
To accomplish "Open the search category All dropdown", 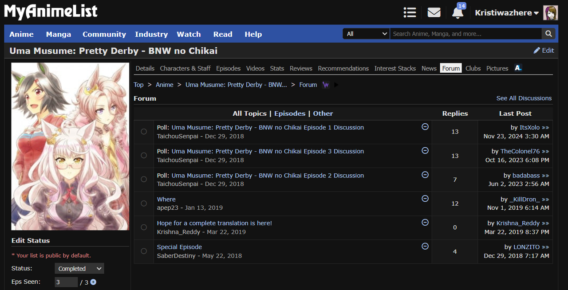I will (x=366, y=34).
